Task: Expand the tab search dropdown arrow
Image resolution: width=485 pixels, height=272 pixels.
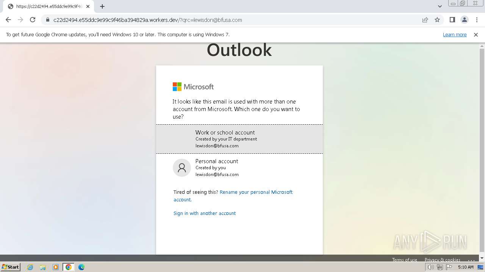Action: [440, 6]
